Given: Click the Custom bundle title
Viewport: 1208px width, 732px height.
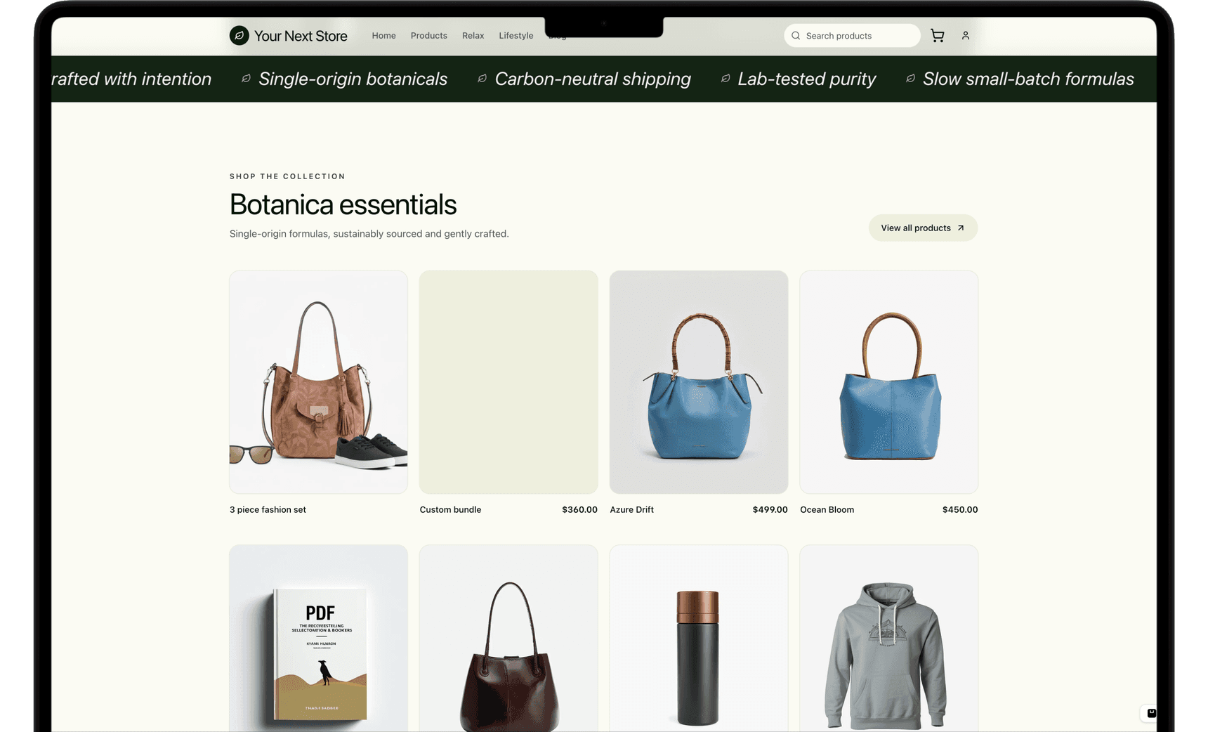Looking at the screenshot, I should tap(450, 509).
